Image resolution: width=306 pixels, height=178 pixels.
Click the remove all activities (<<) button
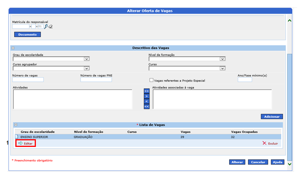147,106
